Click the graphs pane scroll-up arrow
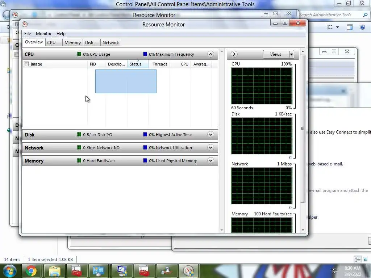Viewport: 371px width, 278px height. click(x=303, y=51)
